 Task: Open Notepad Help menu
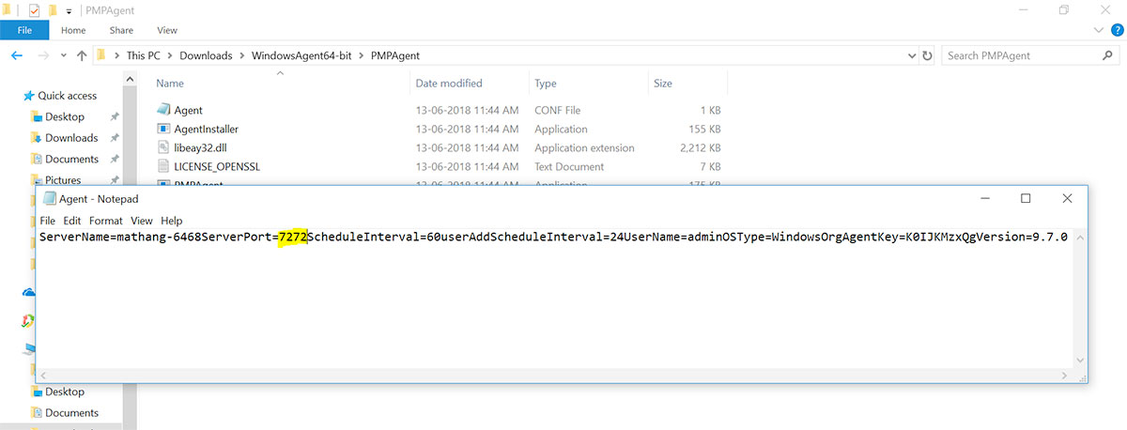171,221
